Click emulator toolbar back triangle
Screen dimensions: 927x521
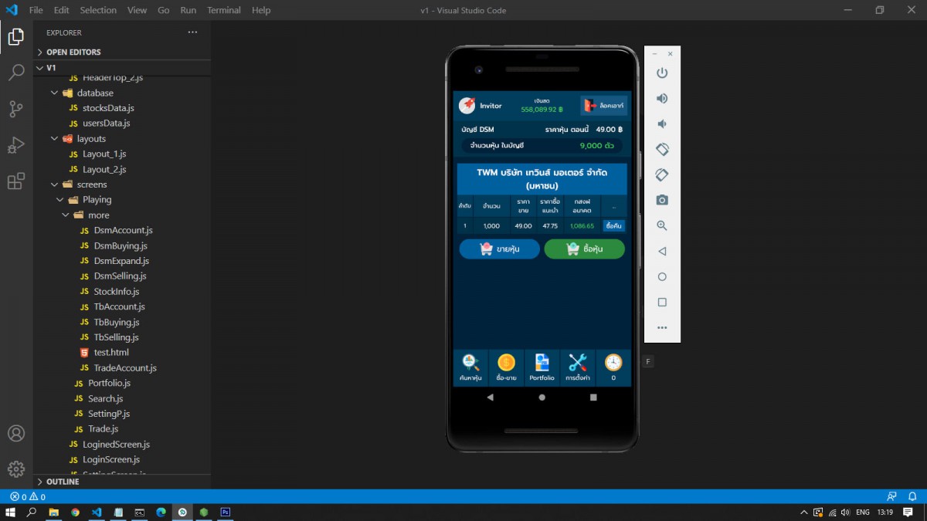662,251
